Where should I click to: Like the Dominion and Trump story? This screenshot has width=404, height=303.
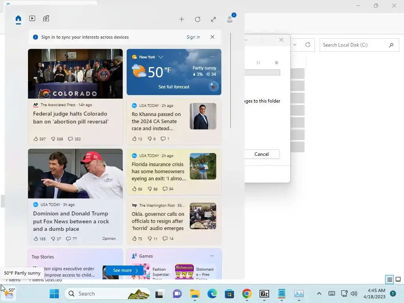(39, 239)
